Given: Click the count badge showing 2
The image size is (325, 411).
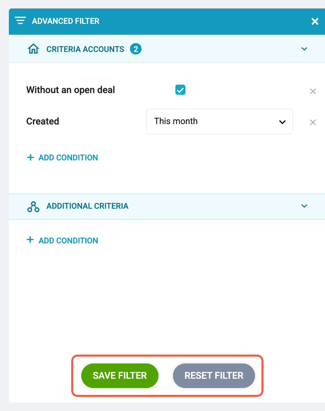Looking at the screenshot, I should point(136,49).
